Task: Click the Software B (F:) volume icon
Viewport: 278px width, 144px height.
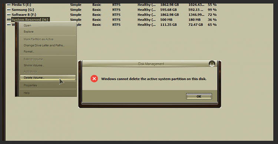Action: point(9,15)
